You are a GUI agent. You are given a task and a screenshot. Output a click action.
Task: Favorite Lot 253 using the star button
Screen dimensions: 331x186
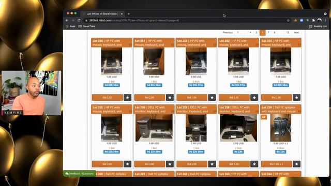pos(254,98)
